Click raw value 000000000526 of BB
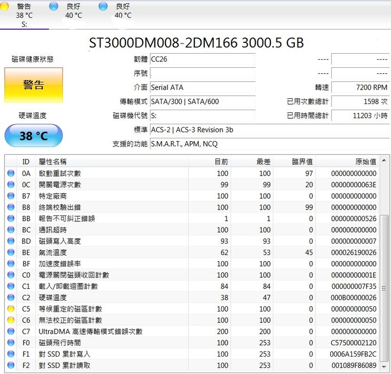The image size is (391, 374). (354, 218)
